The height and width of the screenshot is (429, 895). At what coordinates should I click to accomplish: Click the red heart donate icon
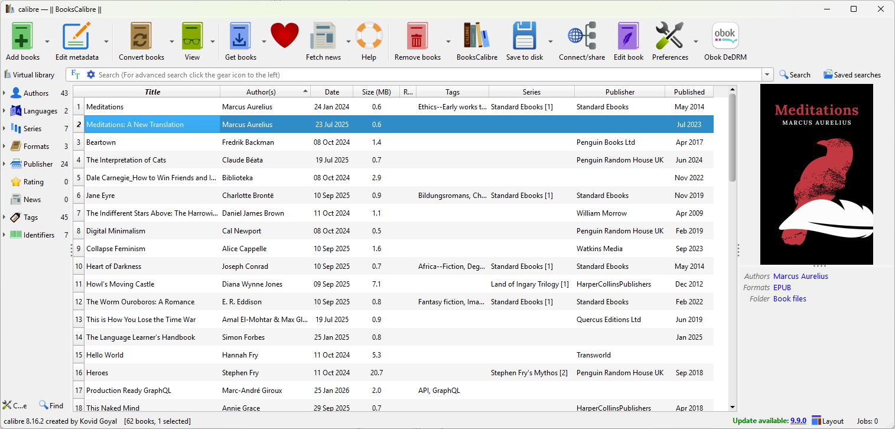[285, 35]
